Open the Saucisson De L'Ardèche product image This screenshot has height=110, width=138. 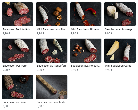[x=18, y=14]
